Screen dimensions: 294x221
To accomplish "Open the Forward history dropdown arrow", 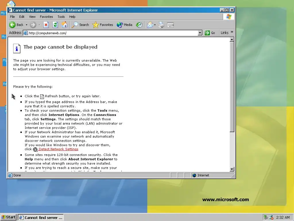I will click(x=39, y=25).
